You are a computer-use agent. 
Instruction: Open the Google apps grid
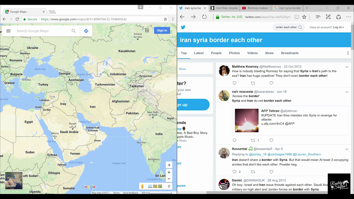coord(147,30)
